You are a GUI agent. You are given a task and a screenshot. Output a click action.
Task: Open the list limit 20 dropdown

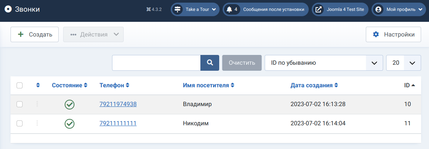click(x=403, y=63)
